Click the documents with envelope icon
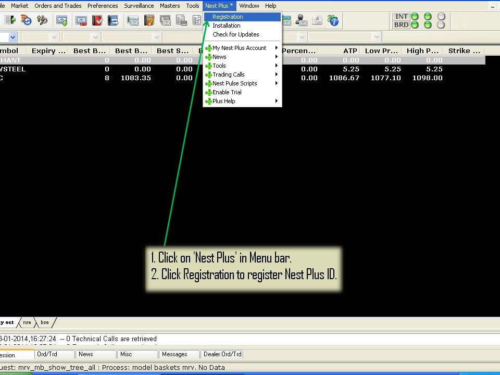 tap(181, 21)
